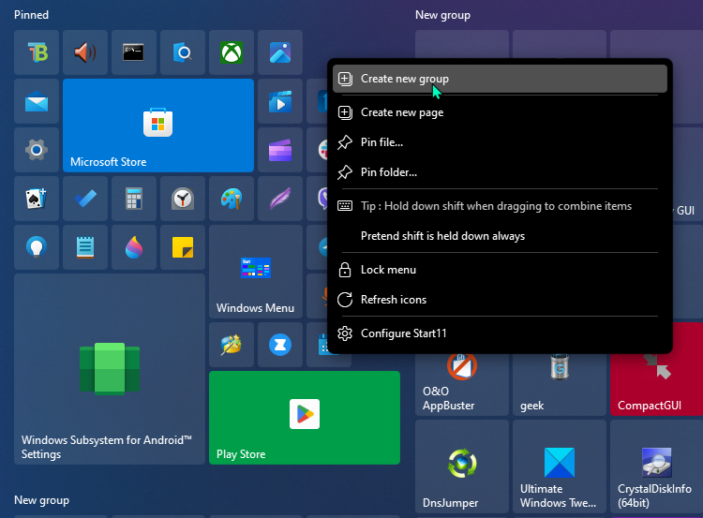
Task: Toggle Lock menu option
Action: 500,270
